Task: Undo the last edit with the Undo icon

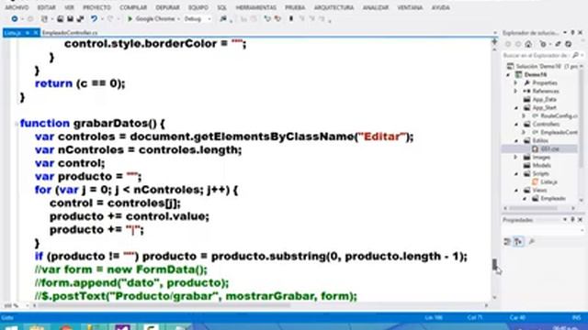Action: (x=94, y=18)
